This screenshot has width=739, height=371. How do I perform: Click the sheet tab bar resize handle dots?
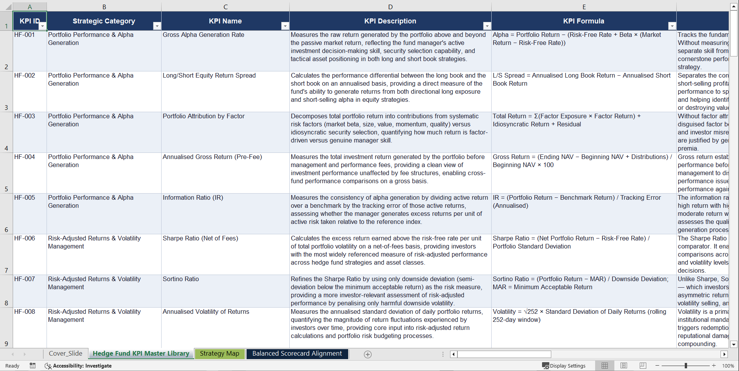(x=443, y=354)
